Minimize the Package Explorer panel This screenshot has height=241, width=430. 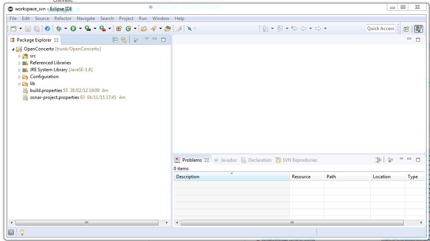coord(155,39)
